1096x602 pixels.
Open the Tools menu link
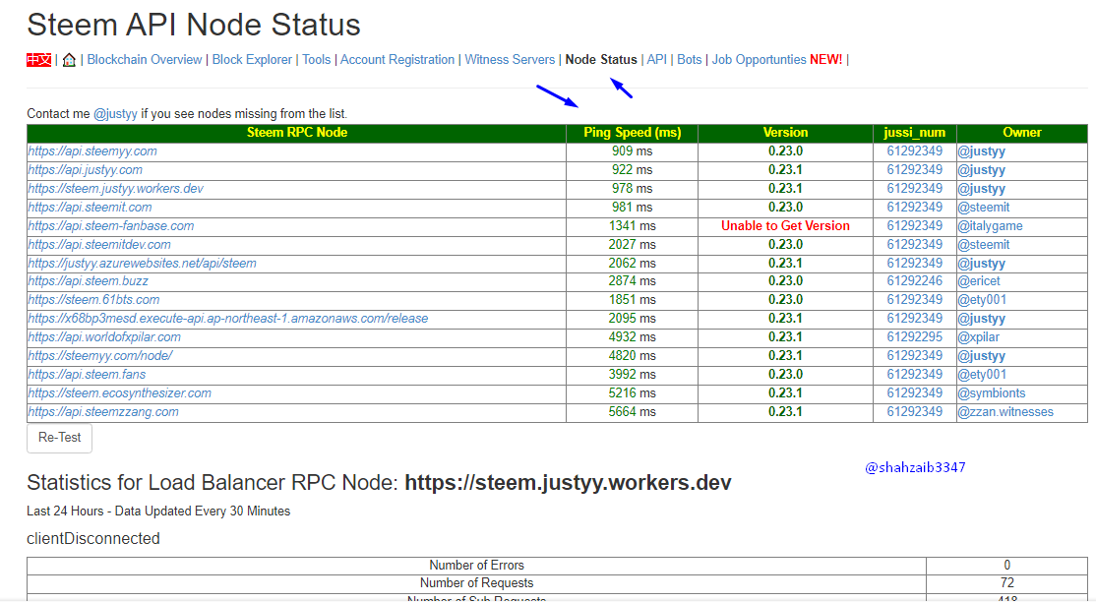coord(316,60)
